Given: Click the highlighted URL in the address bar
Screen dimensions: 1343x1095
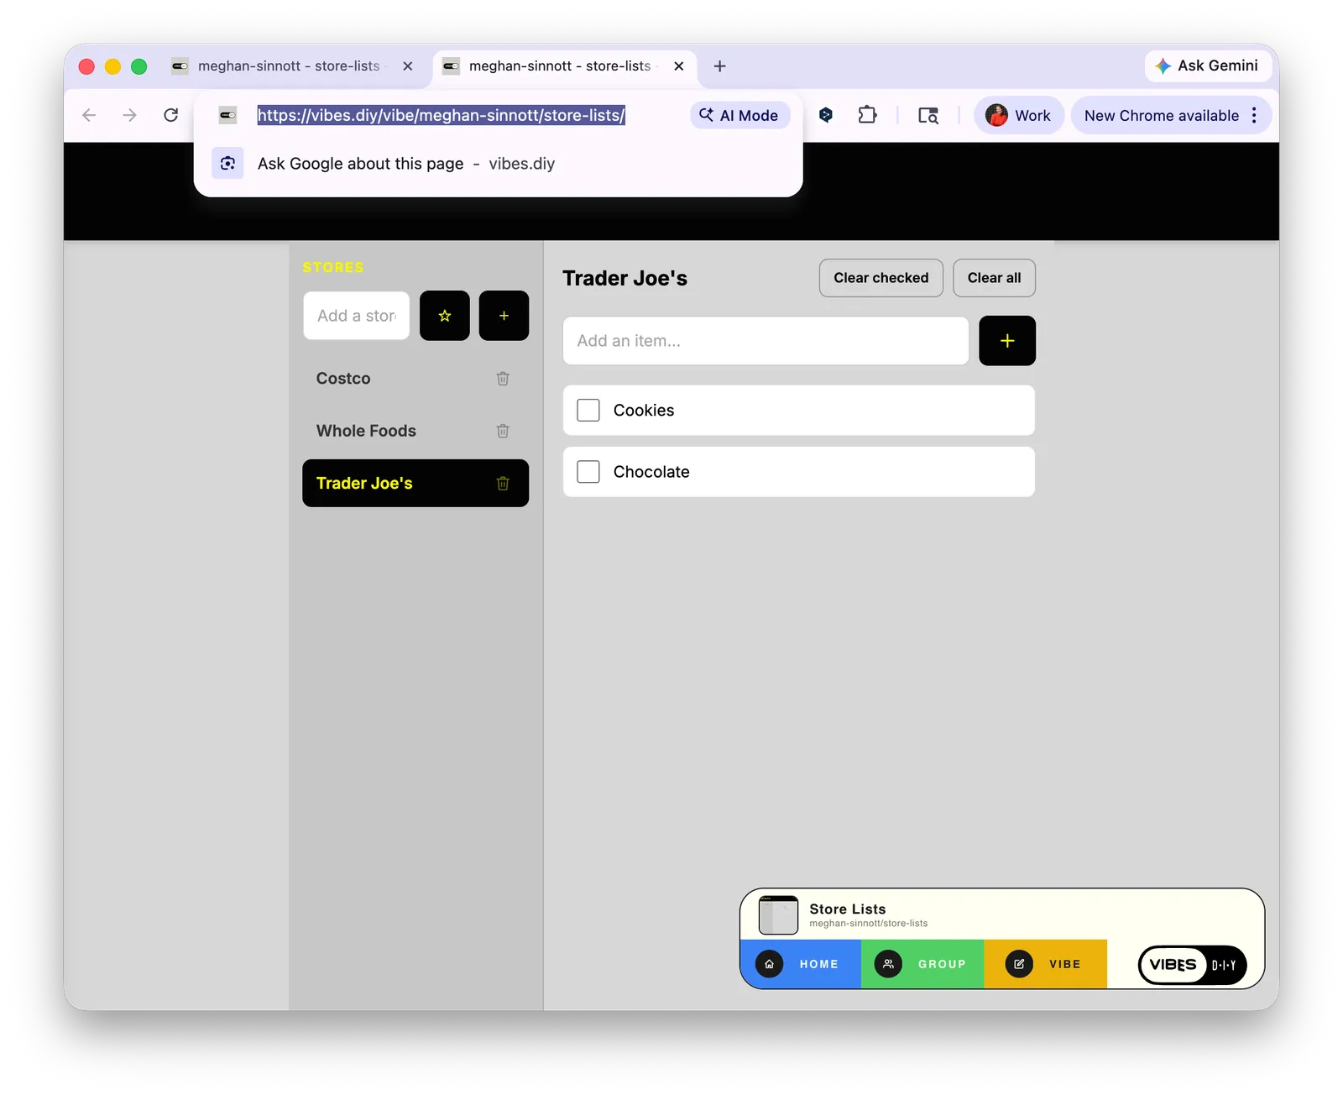Looking at the screenshot, I should [x=442, y=115].
